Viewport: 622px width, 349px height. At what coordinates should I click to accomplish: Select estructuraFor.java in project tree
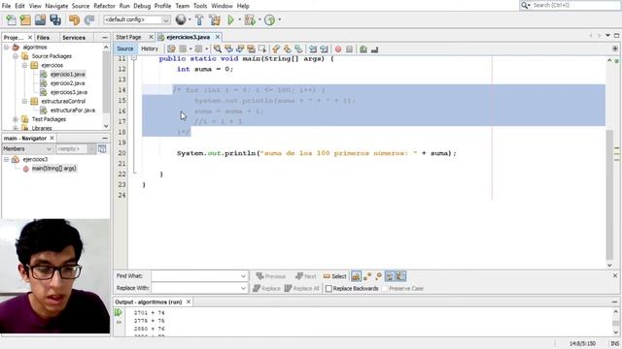click(73, 111)
